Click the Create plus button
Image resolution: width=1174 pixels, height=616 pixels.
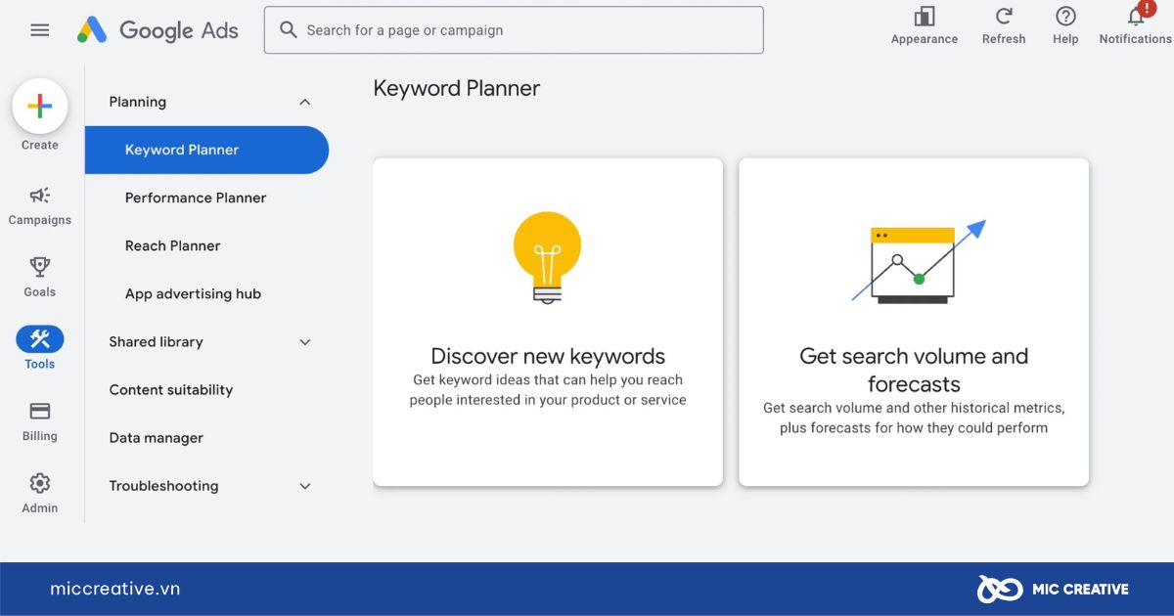[x=40, y=107]
